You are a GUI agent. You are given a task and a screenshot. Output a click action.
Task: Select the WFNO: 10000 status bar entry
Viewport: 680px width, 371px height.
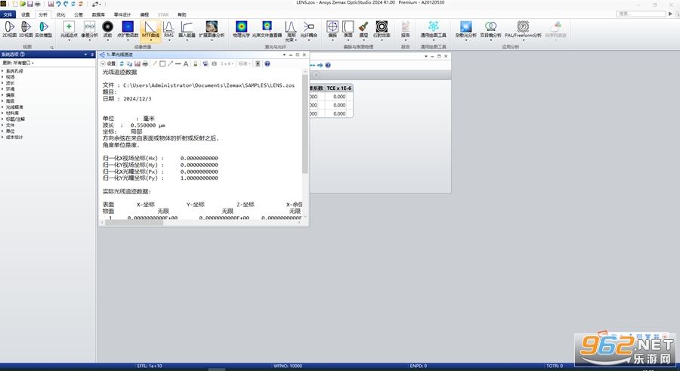288,366
